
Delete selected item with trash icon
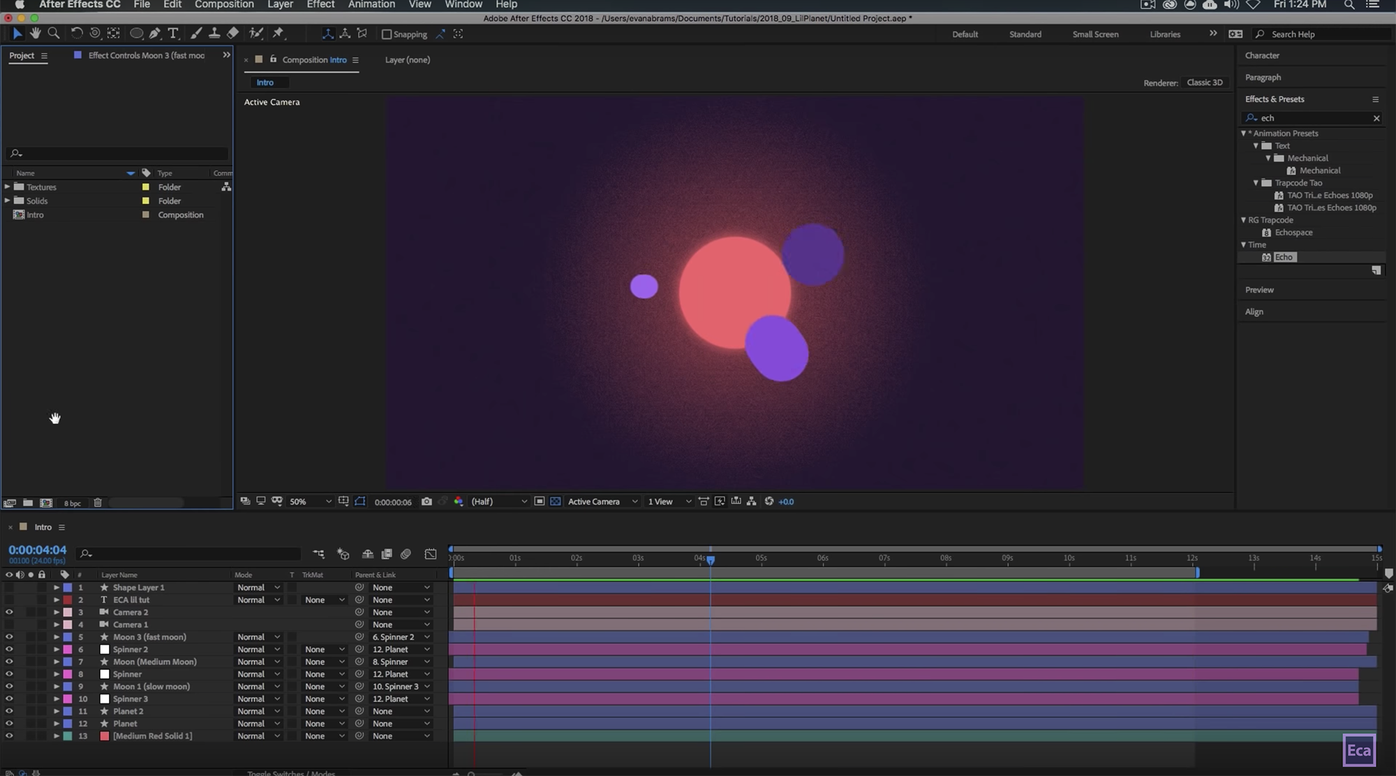[x=98, y=503]
